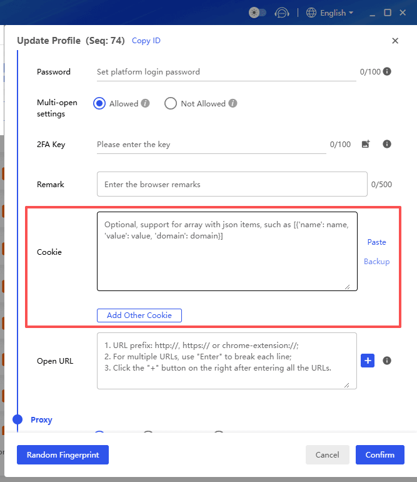Click the info icon beside Not Allowed

(233, 103)
